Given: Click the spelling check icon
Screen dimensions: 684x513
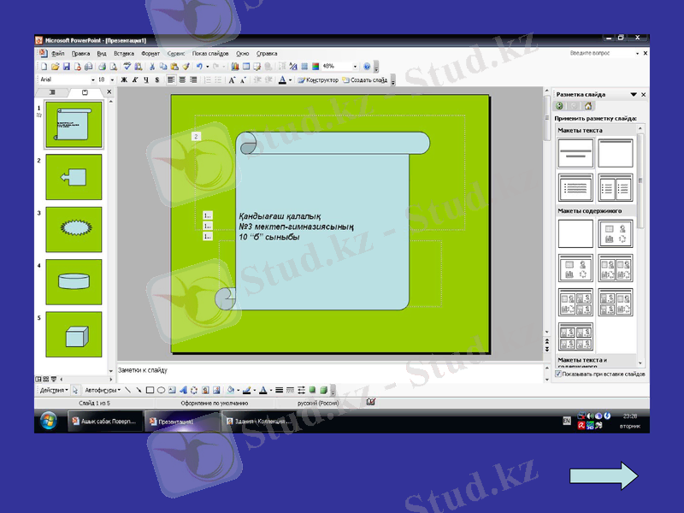Looking at the screenshot, I should tap(127, 66).
